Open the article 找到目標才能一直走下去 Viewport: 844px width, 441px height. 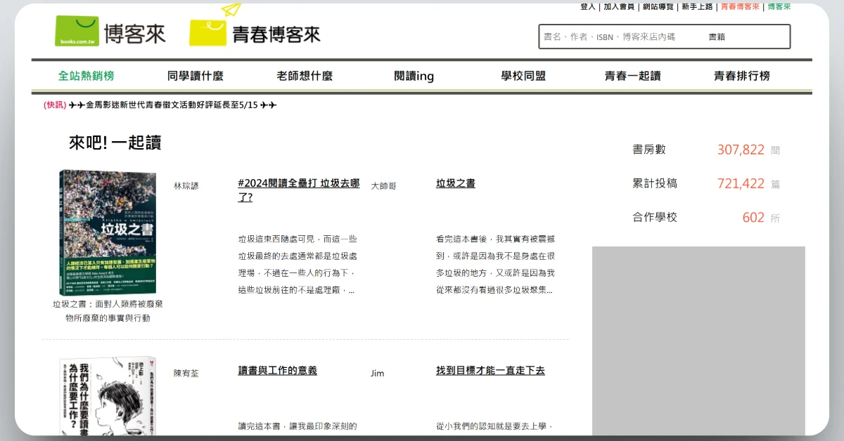click(x=490, y=370)
